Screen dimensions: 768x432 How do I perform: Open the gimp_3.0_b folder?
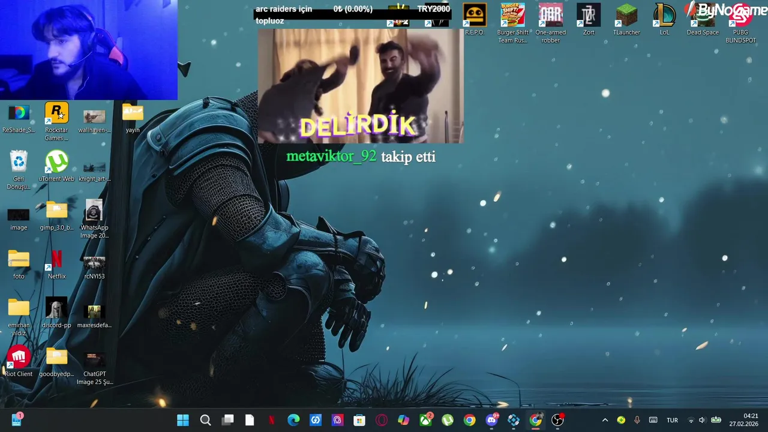click(x=56, y=216)
